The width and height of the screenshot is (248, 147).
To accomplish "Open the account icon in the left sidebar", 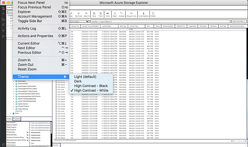I will (3, 14).
